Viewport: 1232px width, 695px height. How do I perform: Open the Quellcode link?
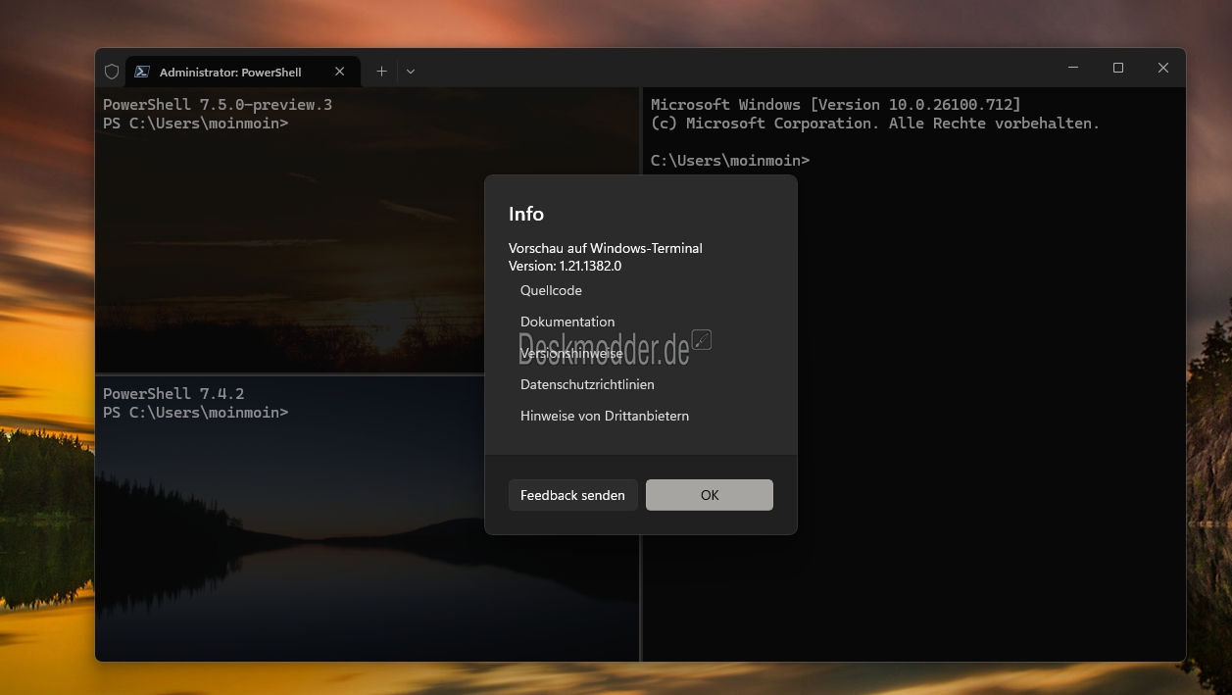[551, 290]
